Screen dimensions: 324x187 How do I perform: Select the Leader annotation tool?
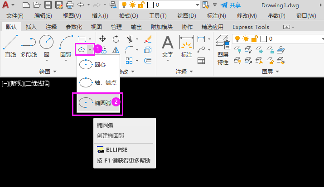coord(201,50)
